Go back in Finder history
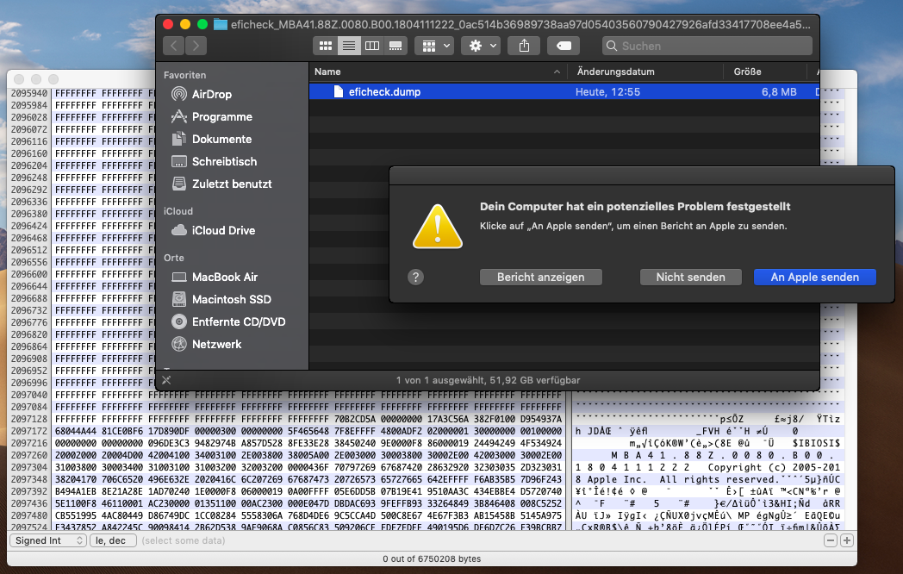 (174, 46)
